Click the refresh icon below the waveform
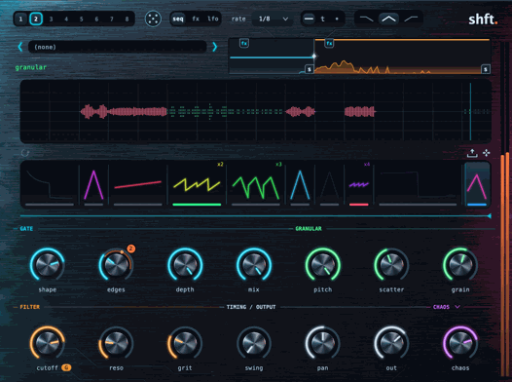512x382 pixels. 24,153
